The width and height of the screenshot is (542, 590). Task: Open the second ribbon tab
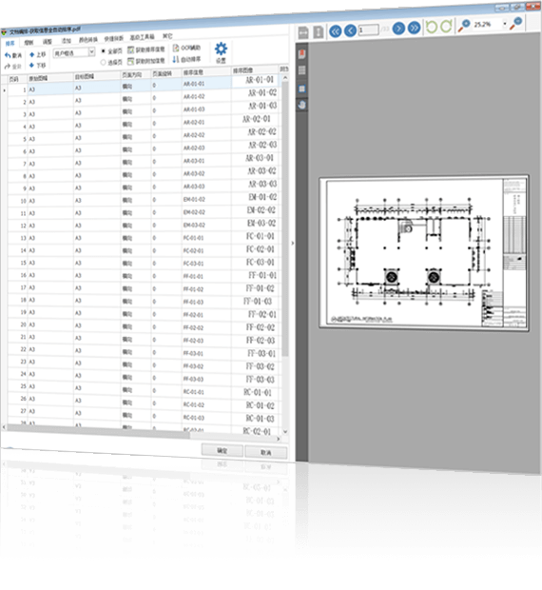[x=29, y=43]
